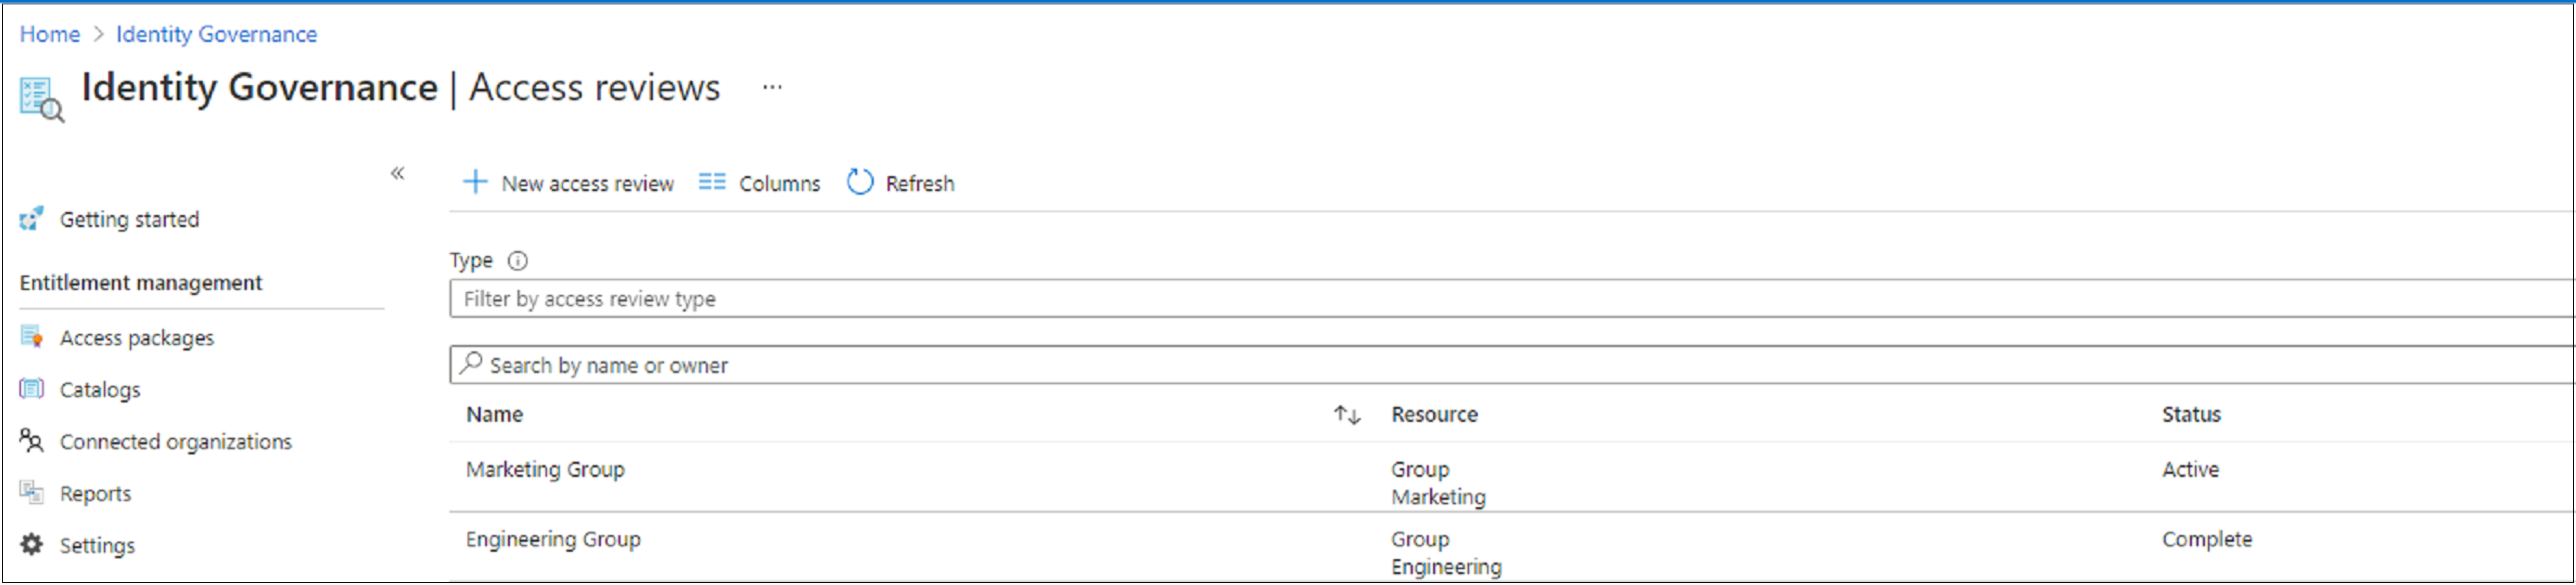
Task: Click the Search by name or owner field
Action: (1500, 366)
